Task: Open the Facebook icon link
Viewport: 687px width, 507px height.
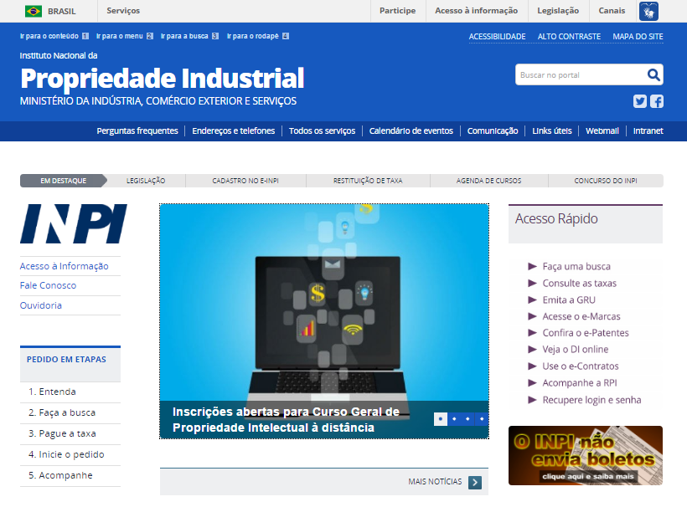Action: coord(656,101)
